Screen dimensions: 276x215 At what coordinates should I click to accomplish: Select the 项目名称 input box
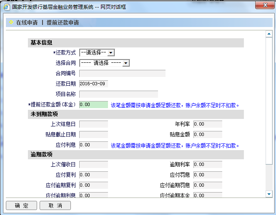118,94
